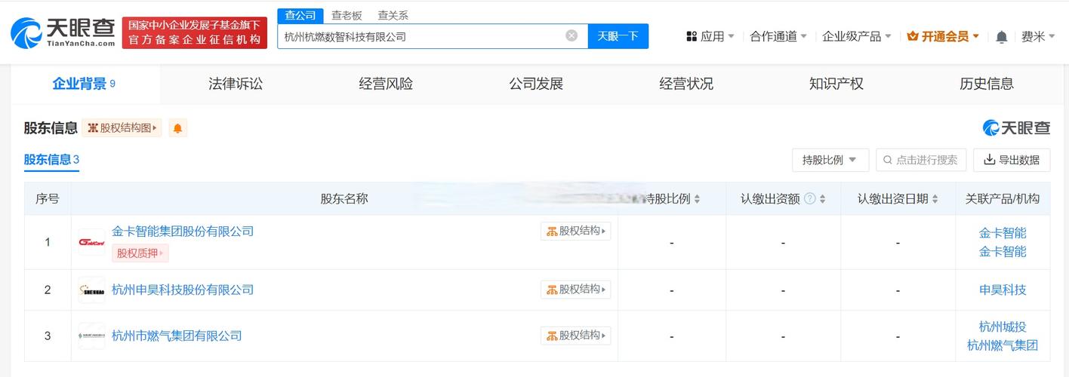Switch to the 法律诉讼 tab
1069x377 pixels.
(236, 84)
